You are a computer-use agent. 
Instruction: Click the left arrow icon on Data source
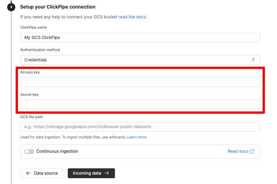coord(29,173)
